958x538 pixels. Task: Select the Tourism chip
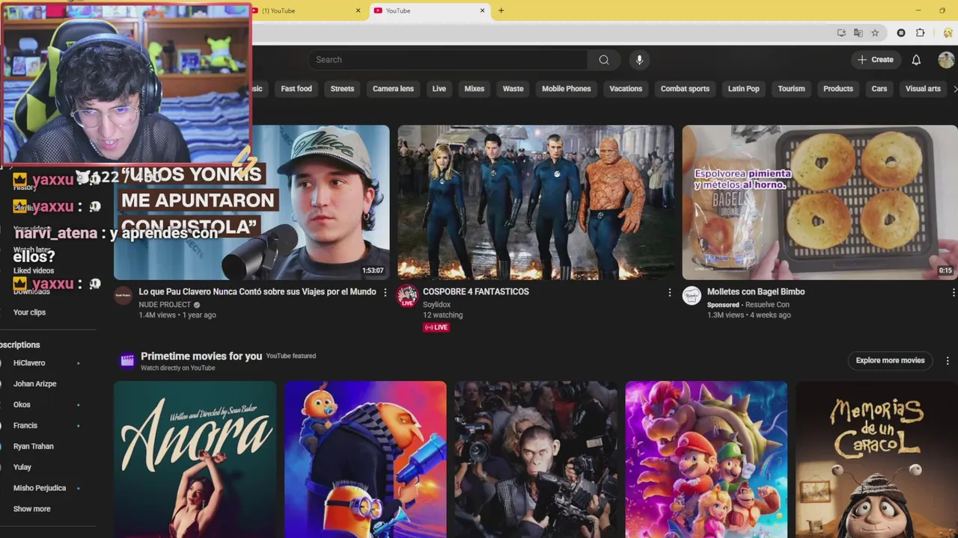coord(791,89)
